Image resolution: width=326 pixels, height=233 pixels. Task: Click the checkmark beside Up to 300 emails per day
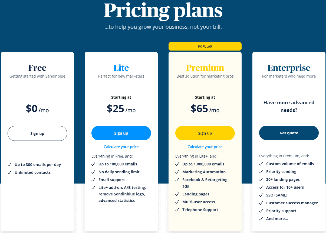coord(9,165)
